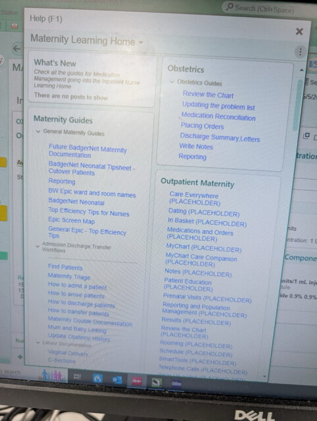Open the Find Patients guide

[x=65, y=267]
